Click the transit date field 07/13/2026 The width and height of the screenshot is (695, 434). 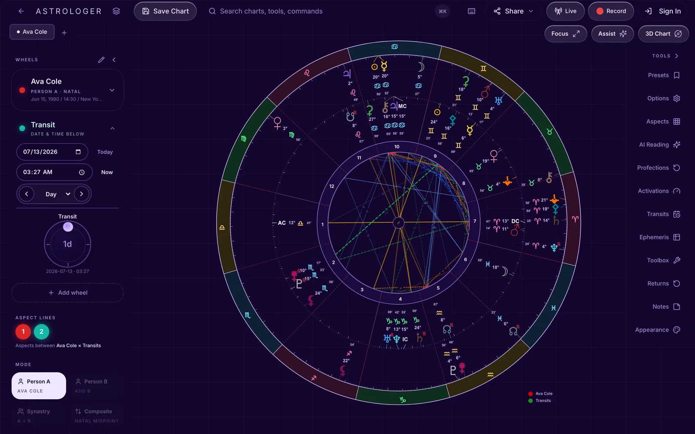(x=52, y=152)
